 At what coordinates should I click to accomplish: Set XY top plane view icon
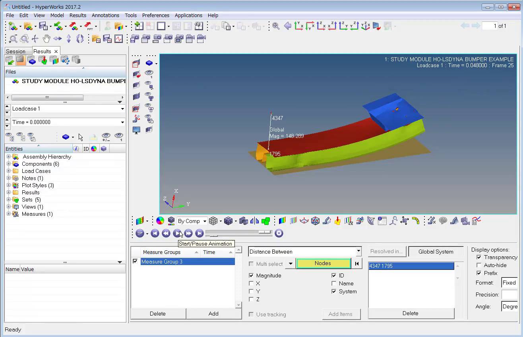coord(298,26)
